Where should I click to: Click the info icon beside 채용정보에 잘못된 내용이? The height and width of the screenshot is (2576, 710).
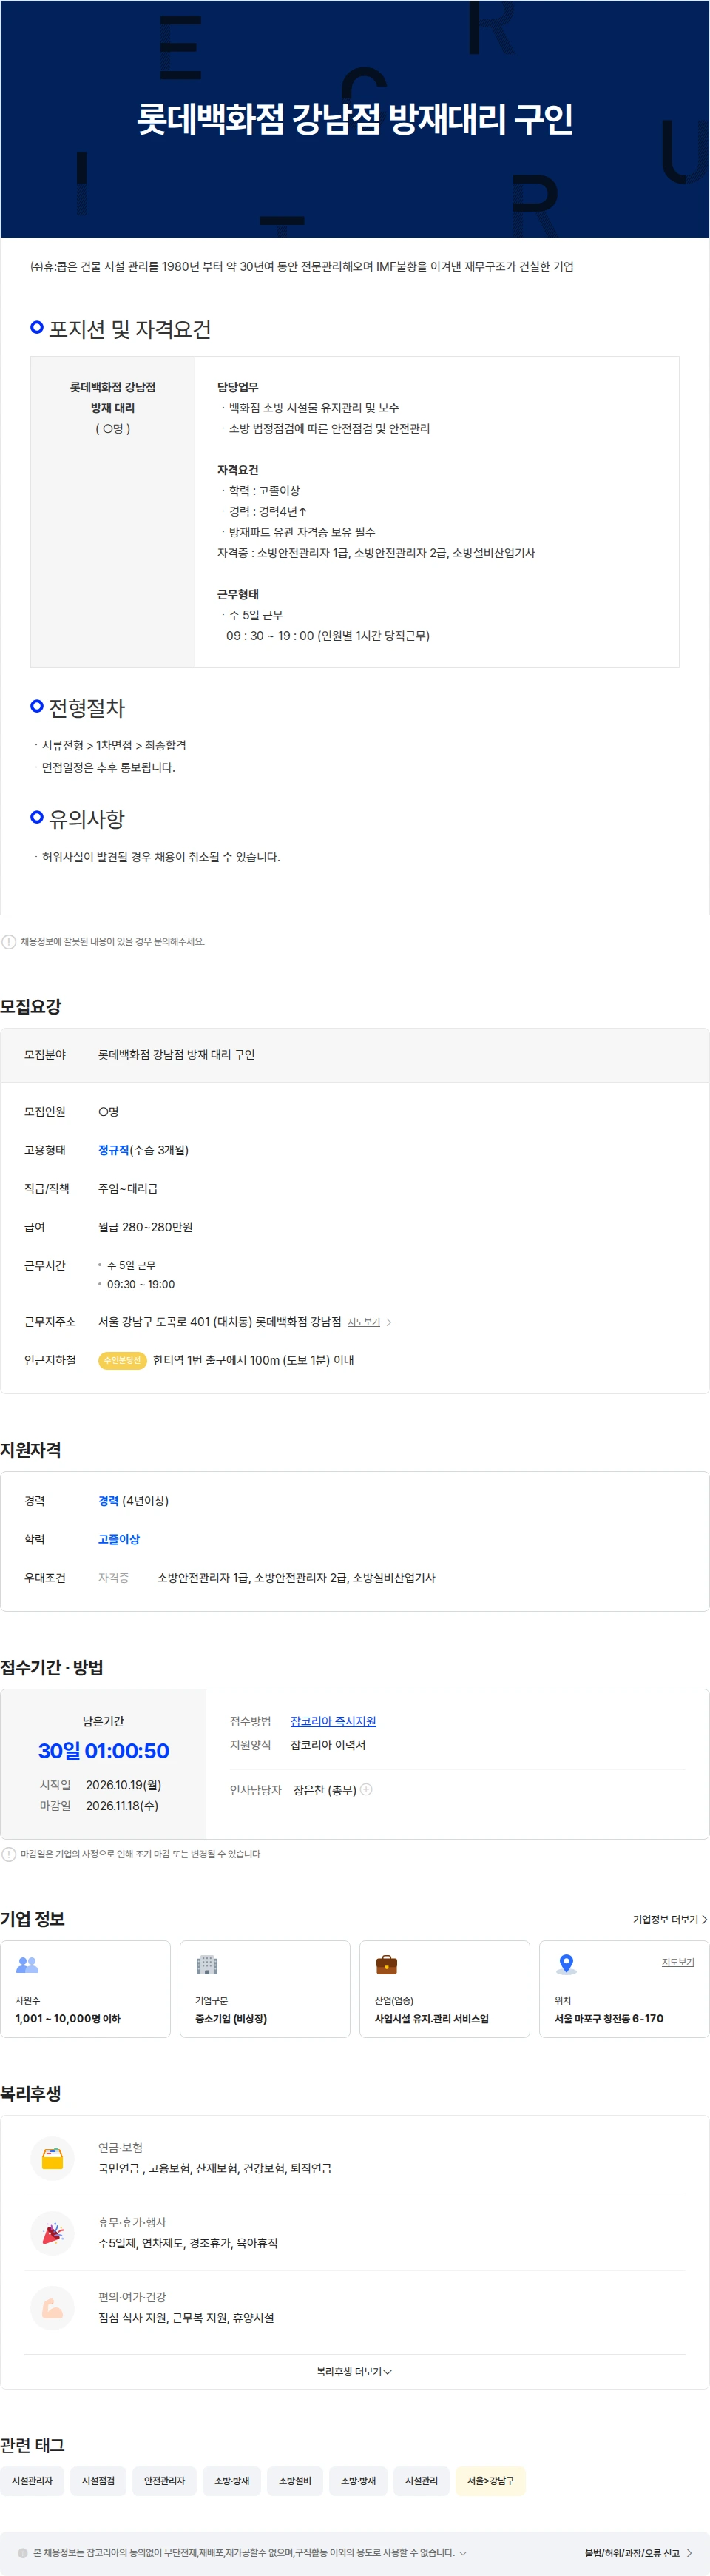point(9,941)
